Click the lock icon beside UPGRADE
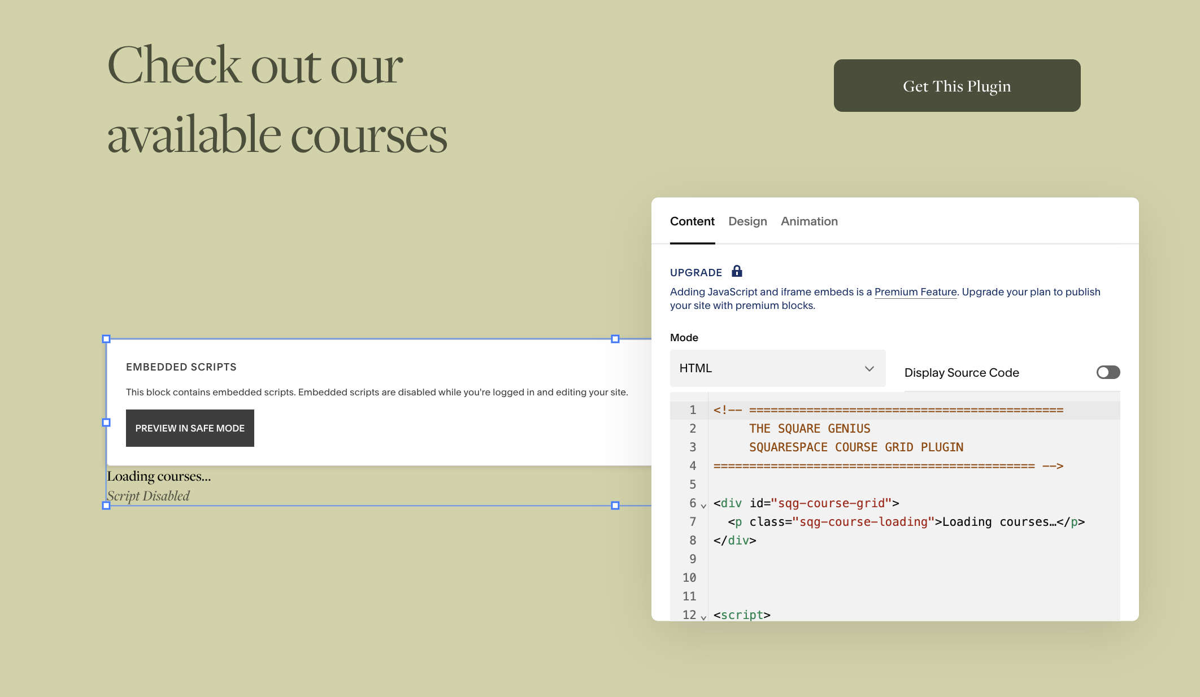This screenshot has height=697, width=1200. point(737,271)
